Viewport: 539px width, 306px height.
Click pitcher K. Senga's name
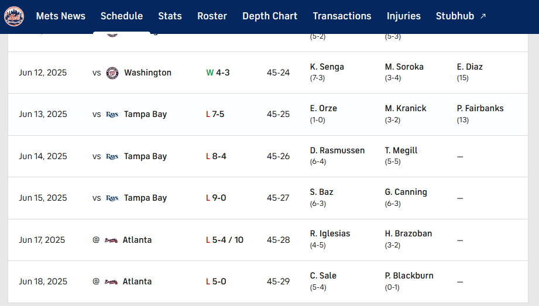point(327,67)
